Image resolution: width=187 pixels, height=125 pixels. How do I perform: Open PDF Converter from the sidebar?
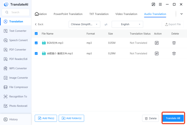click(15, 50)
